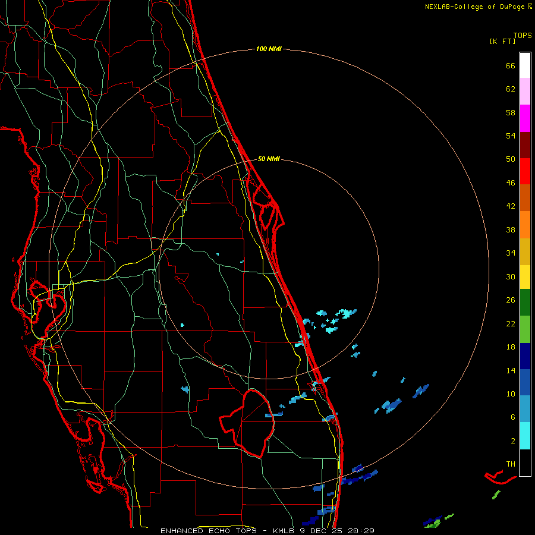
Task: Select the 66 value on the legend
Action: (x=511, y=66)
